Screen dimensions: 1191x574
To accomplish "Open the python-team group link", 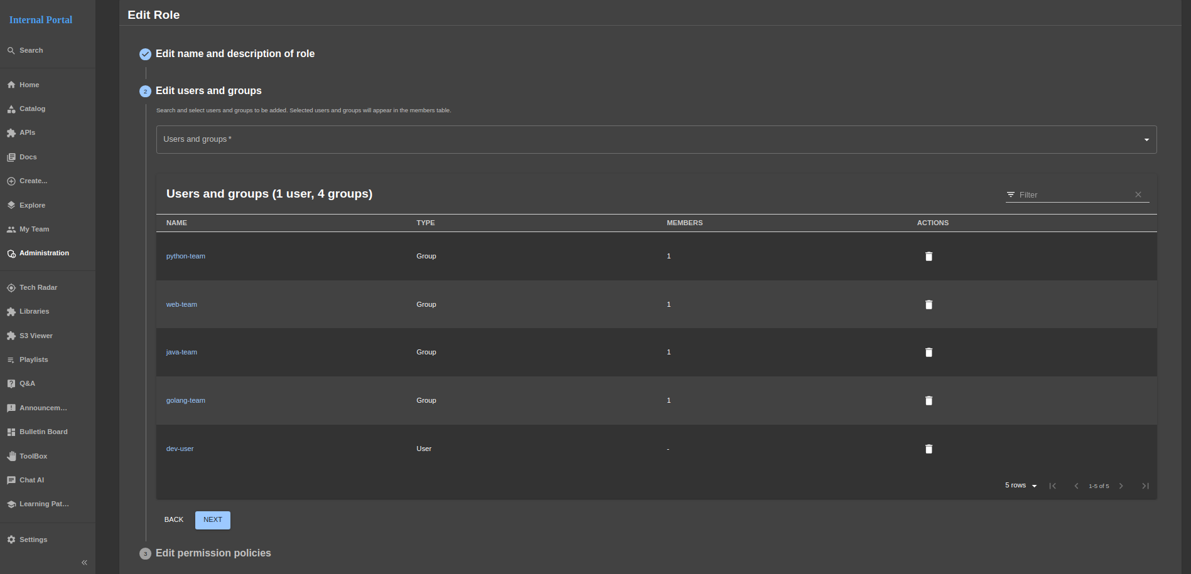I will (x=186, y=257).
